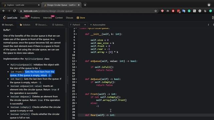
Task: Bookmark this page with the star
Action: [x=155, y=11]
